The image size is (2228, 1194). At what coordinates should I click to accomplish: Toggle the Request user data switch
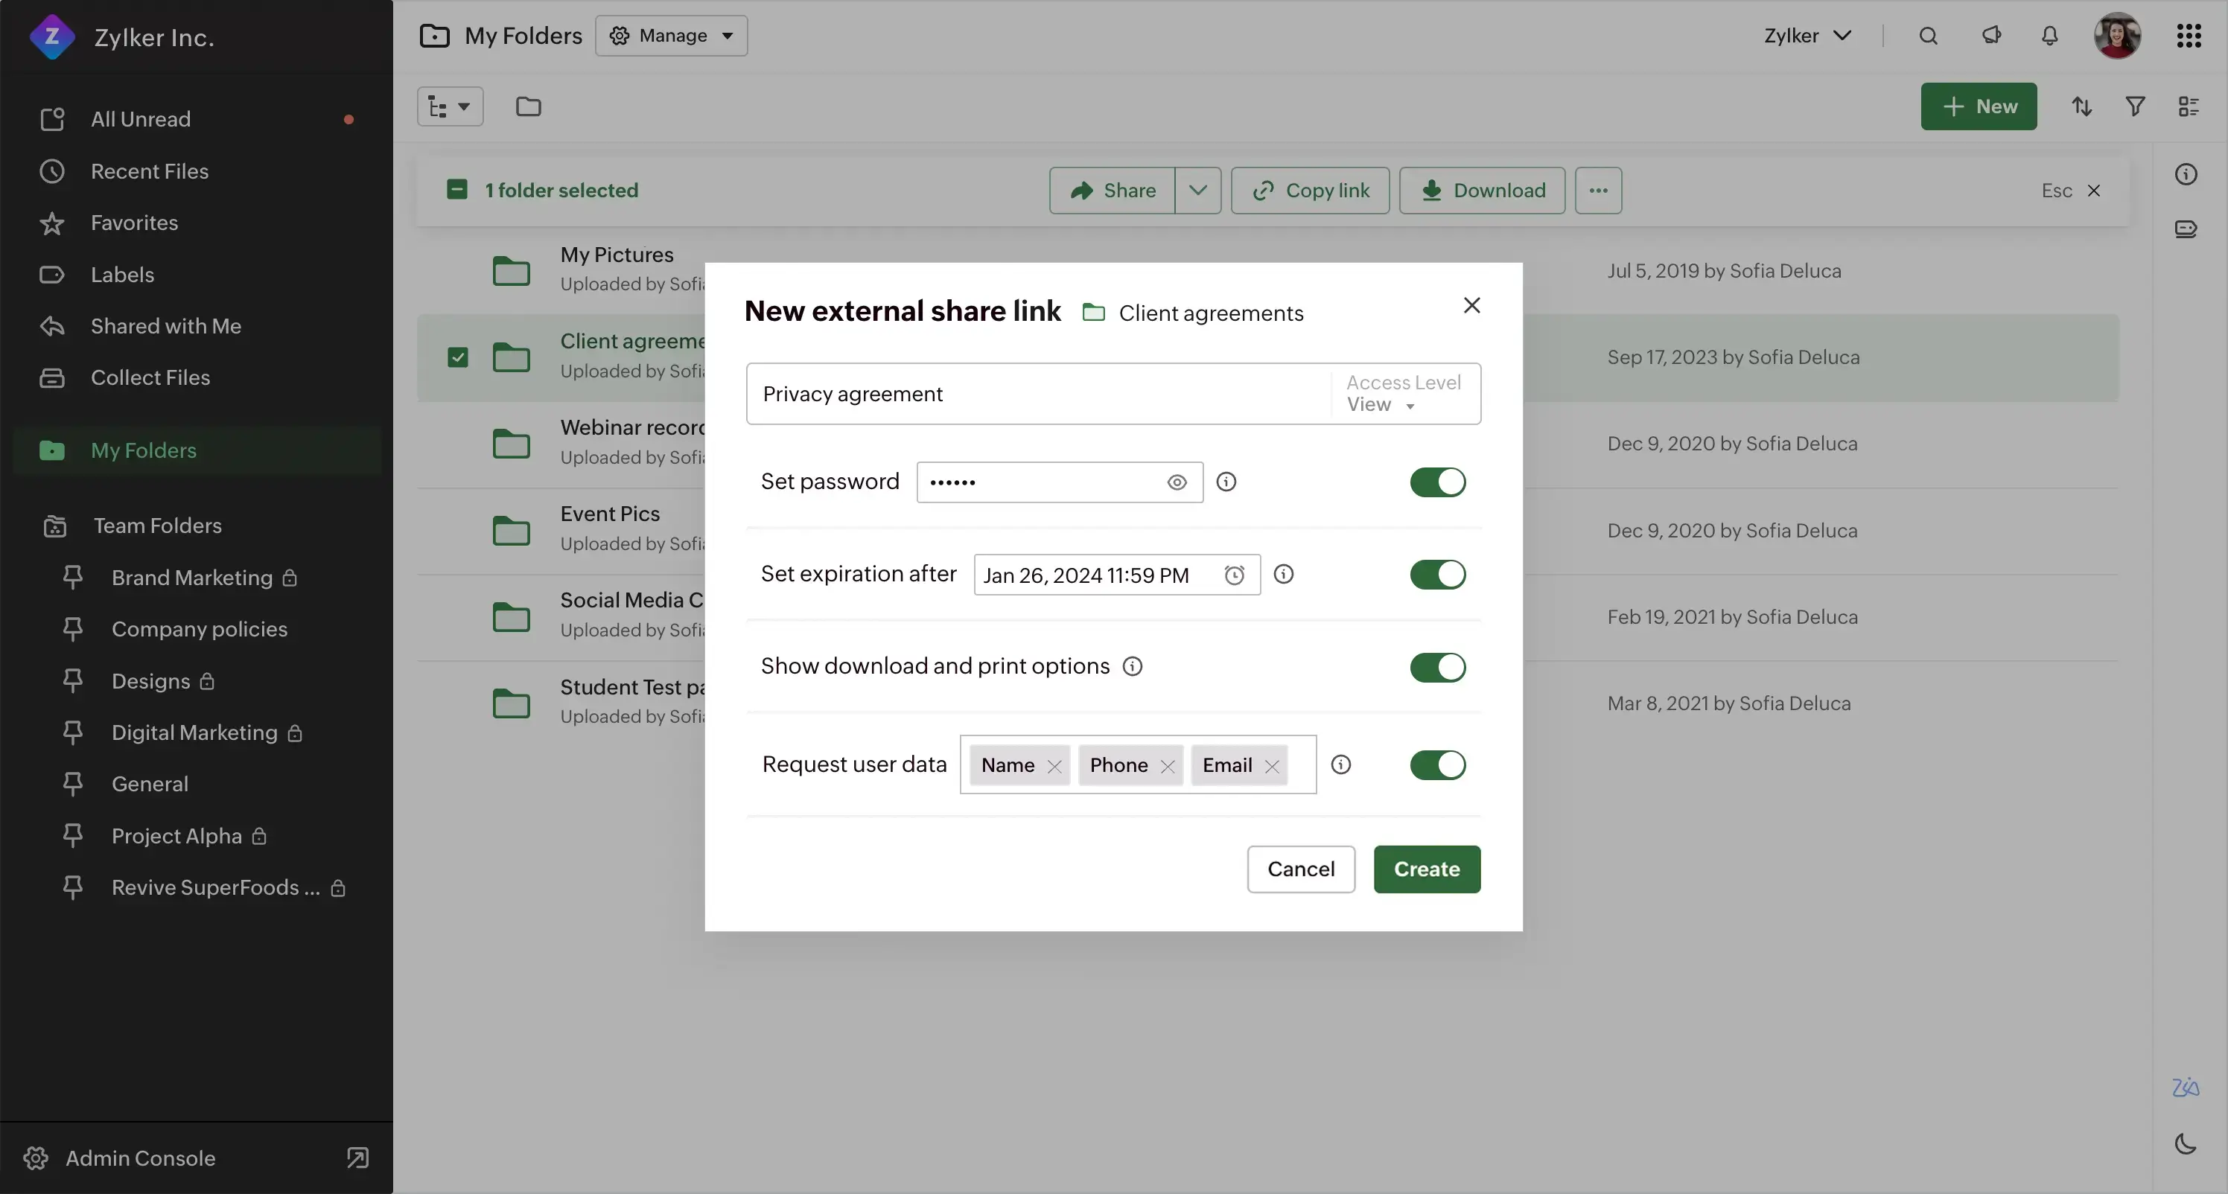pos(1438,764)
